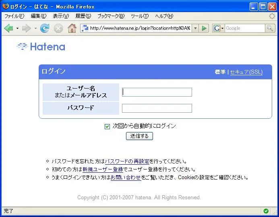The width and height of the screenshot is (279, 217).
Task: Click the Google search engine icon
Action: click(x=217, y=28)
